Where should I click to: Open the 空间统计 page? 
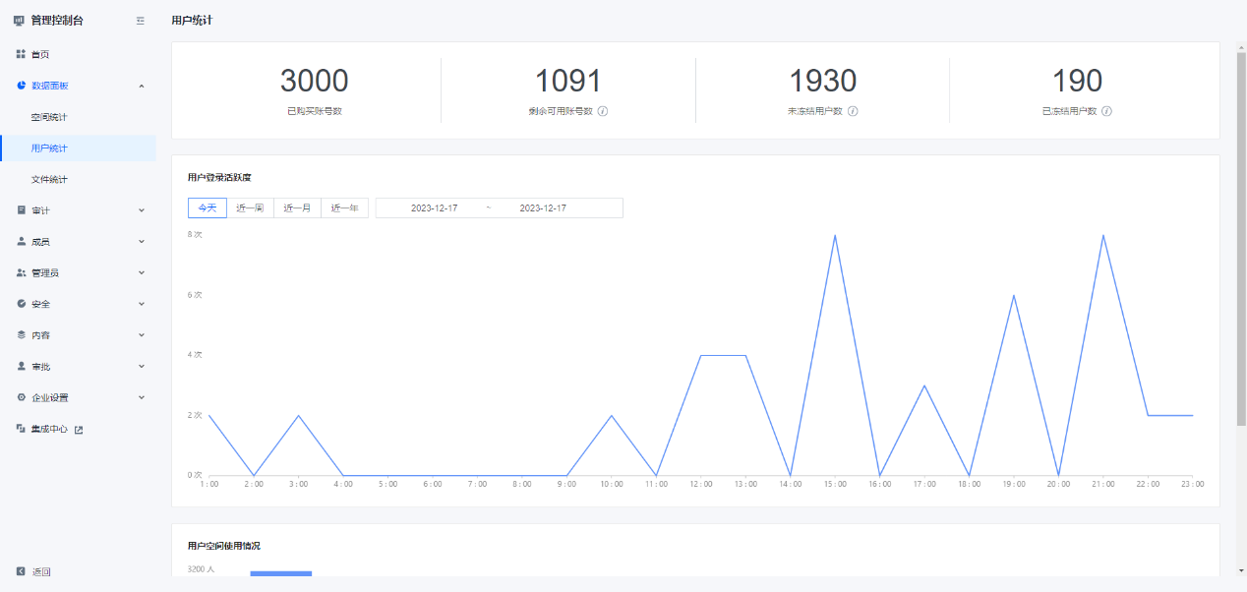(x=49, y=117)
